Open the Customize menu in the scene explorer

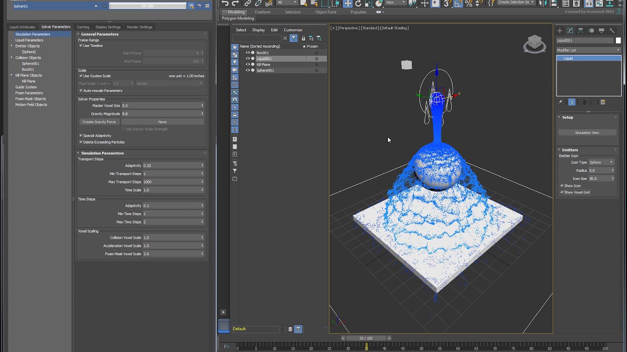292,30
